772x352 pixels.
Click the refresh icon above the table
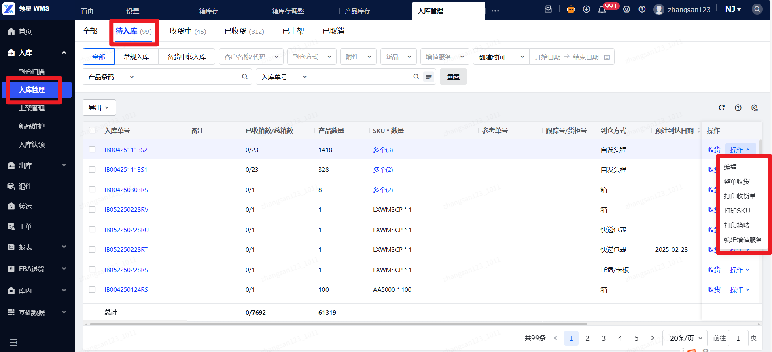click(x=721, y=107)
